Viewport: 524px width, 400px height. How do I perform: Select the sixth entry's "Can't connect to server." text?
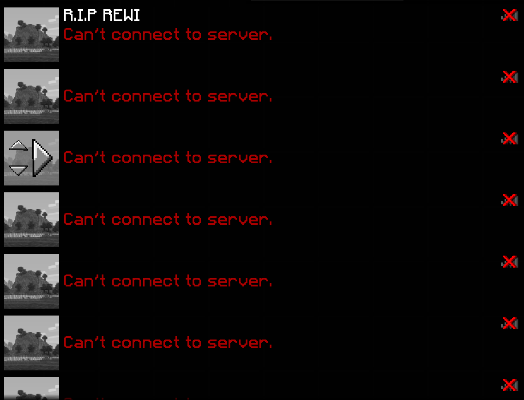click(168, 342)
